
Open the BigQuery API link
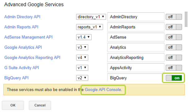pyautogui.click(x=16, y=78)
